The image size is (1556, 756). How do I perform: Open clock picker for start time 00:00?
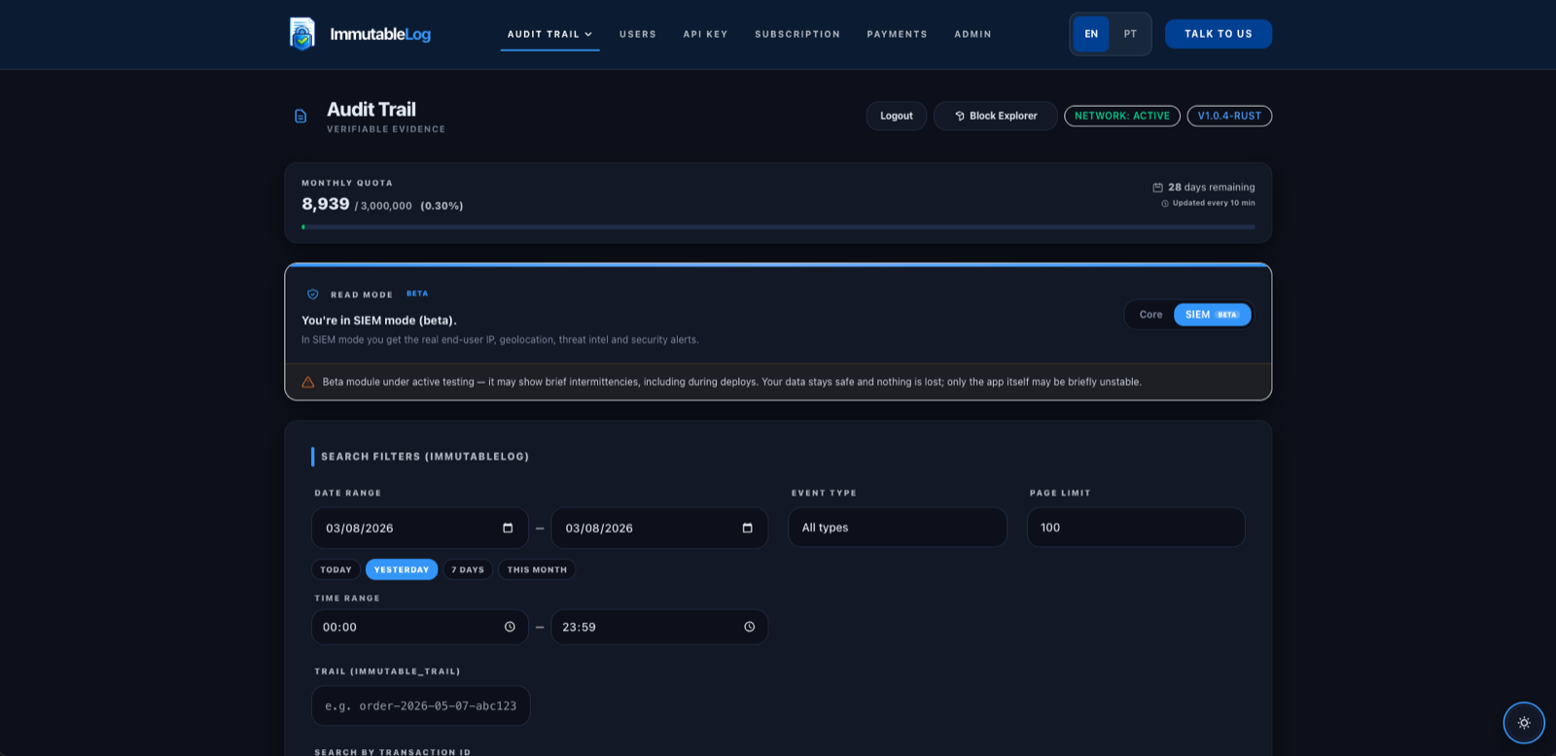point(510,627)
